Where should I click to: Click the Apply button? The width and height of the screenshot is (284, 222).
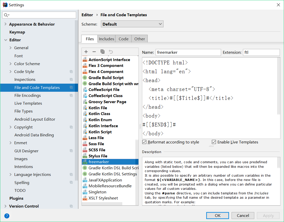click(268, 215)
